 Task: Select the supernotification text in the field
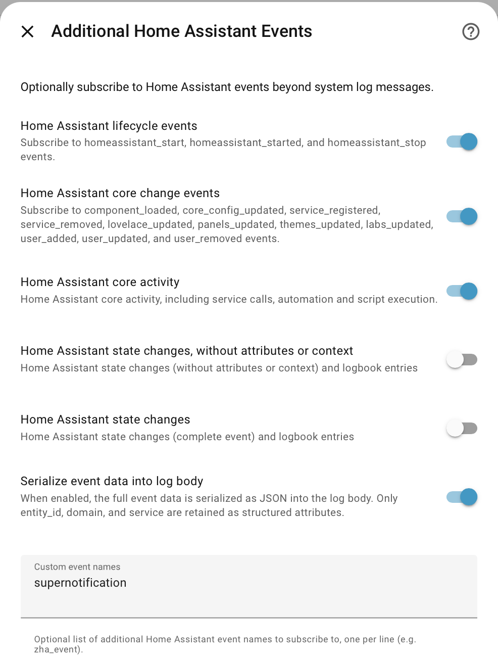[x=80, y=583]
